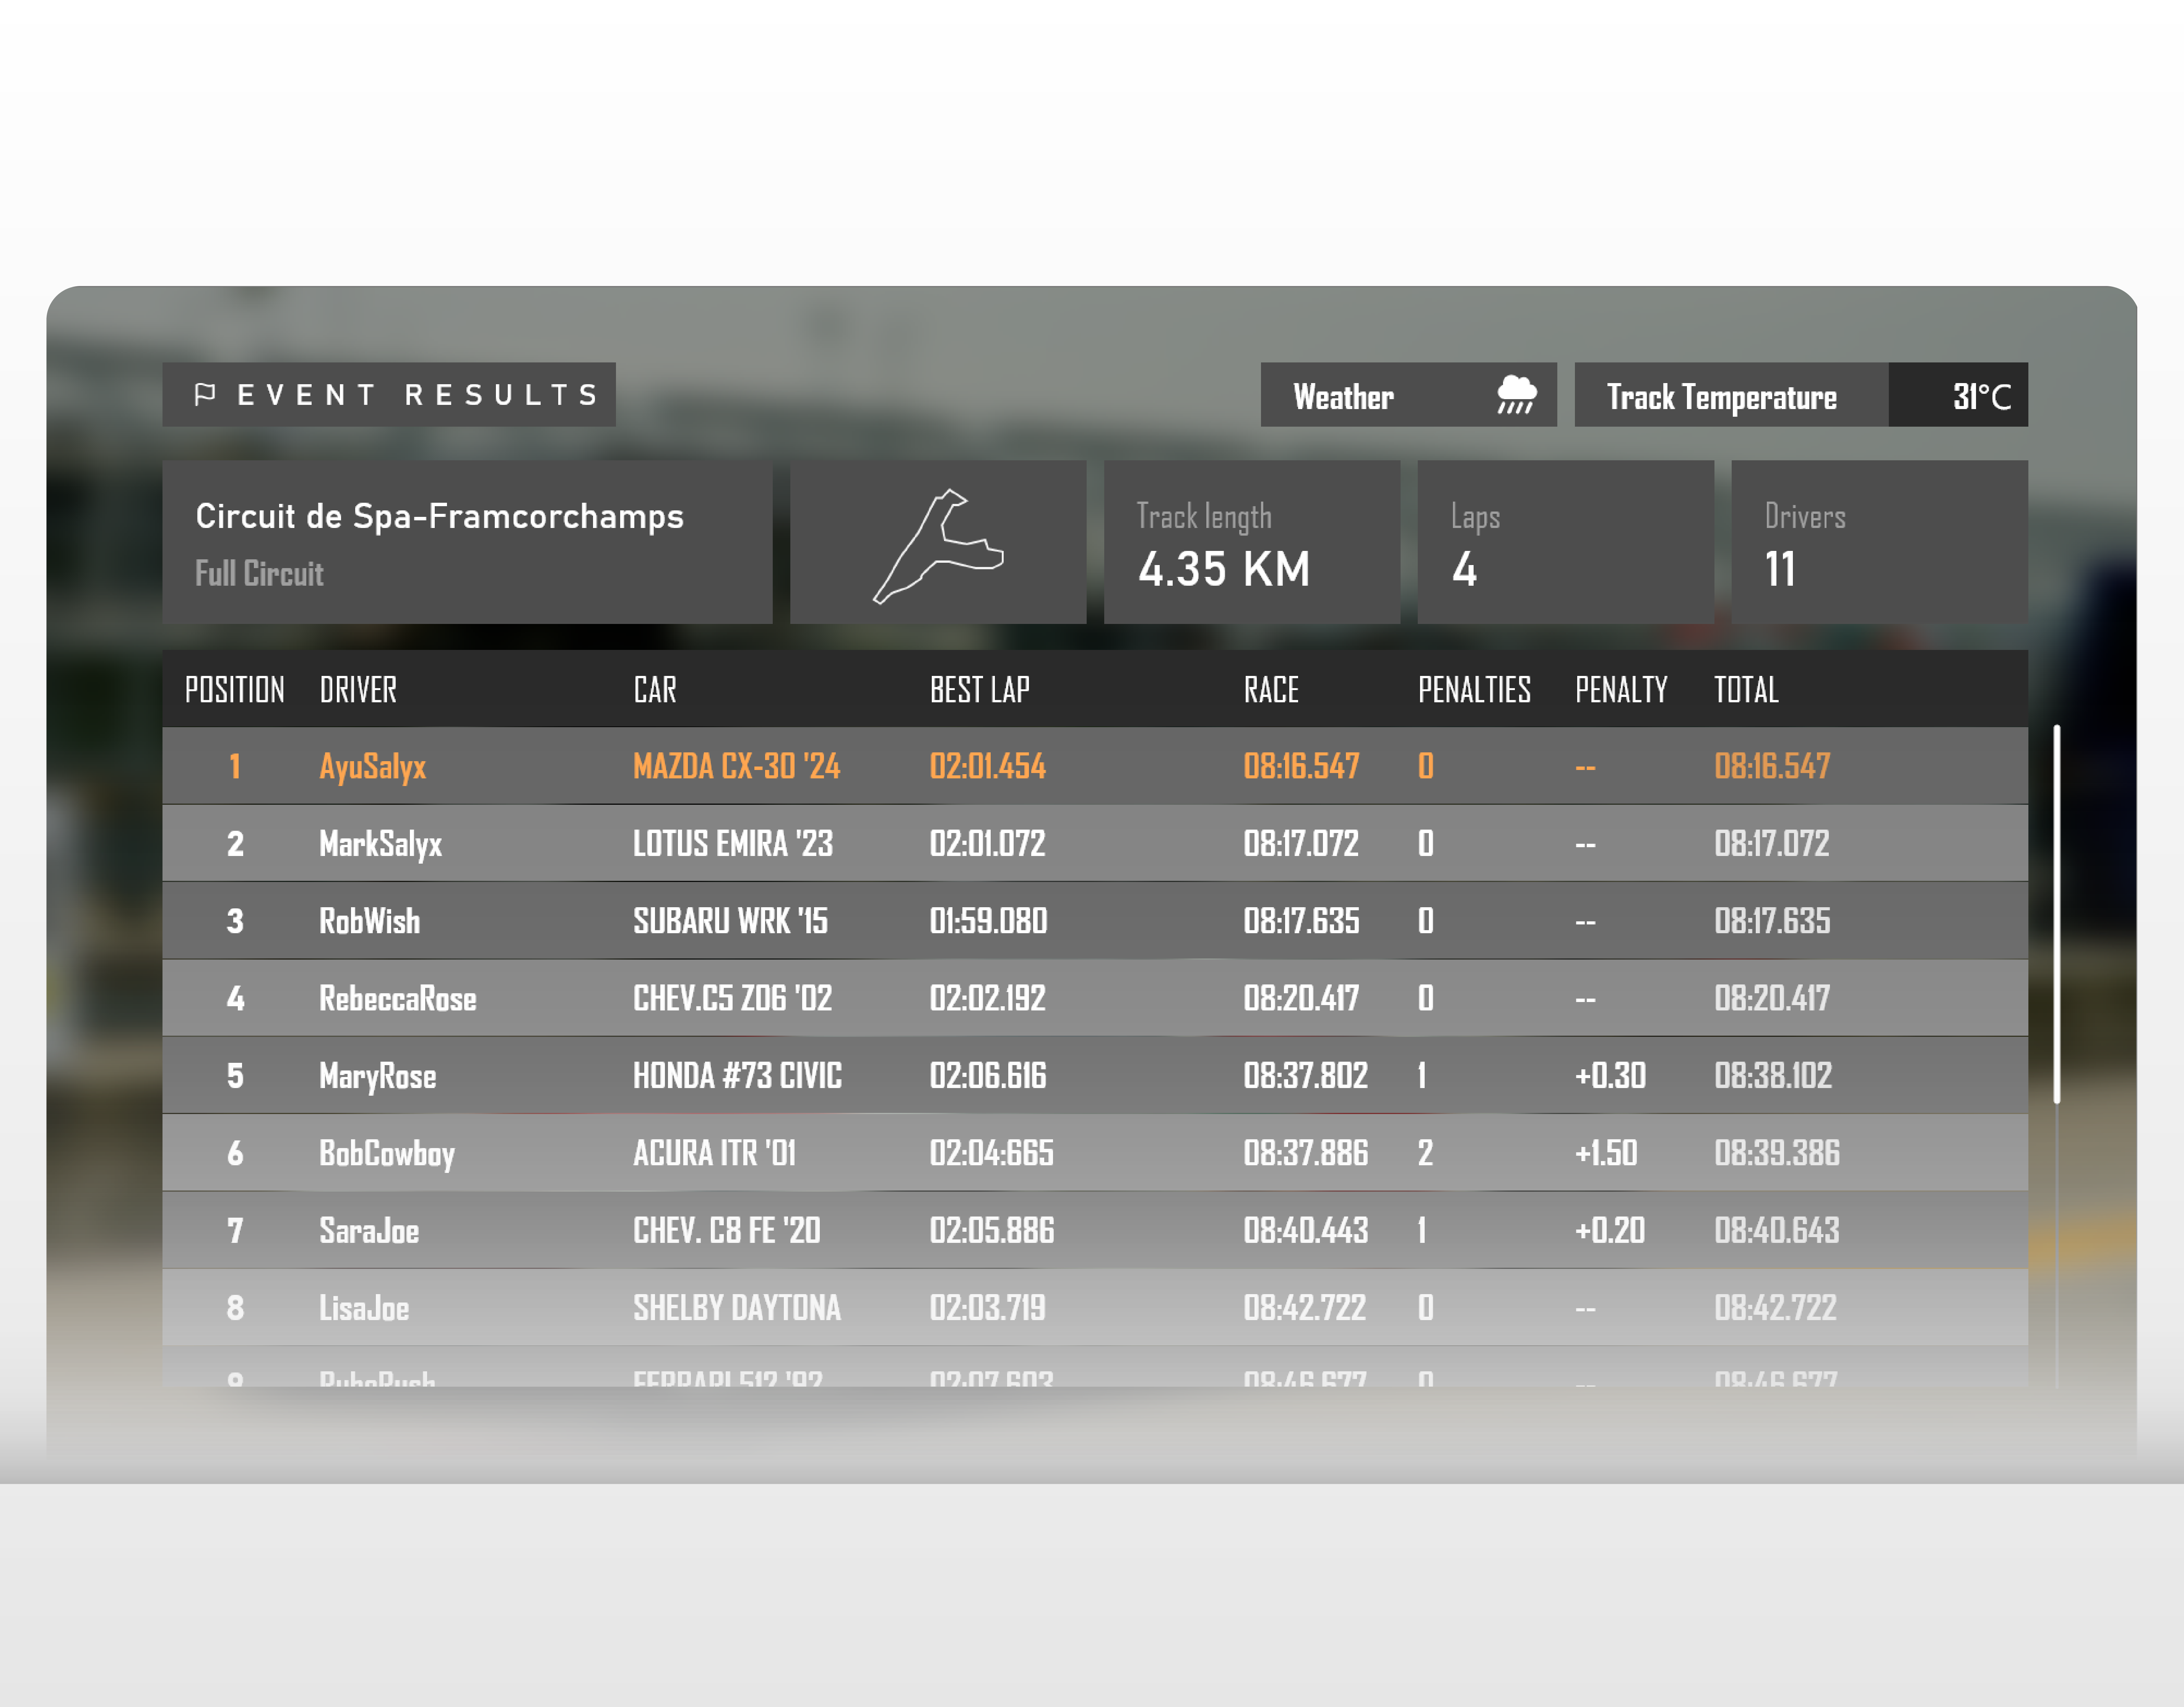
Task: Select driver LisaJoe row
Action: [x=1095, y=1307]
